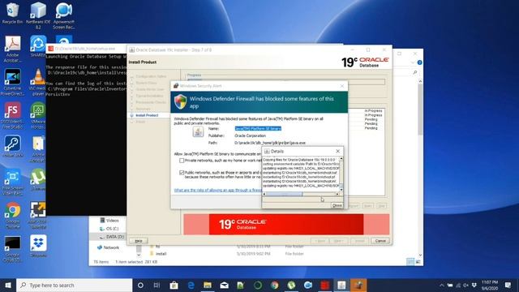Click the Cortana circle icon on taskbar

(140, 285)
